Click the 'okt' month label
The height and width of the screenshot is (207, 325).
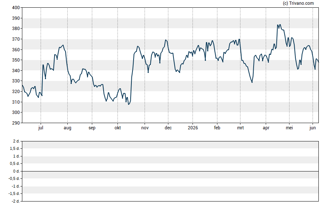(x=117, y=128)
